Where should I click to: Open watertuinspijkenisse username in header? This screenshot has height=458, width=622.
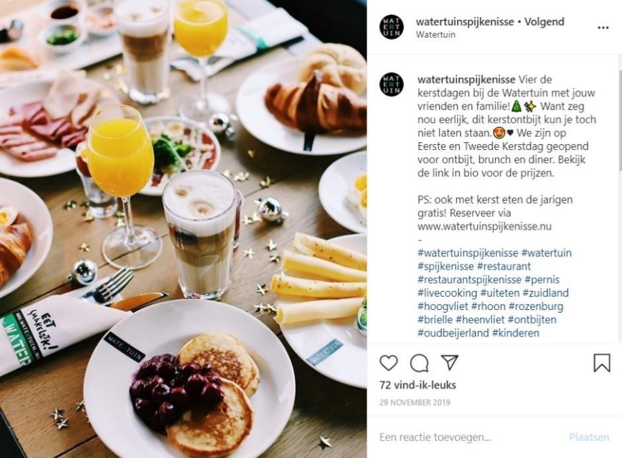click(465, 22)
